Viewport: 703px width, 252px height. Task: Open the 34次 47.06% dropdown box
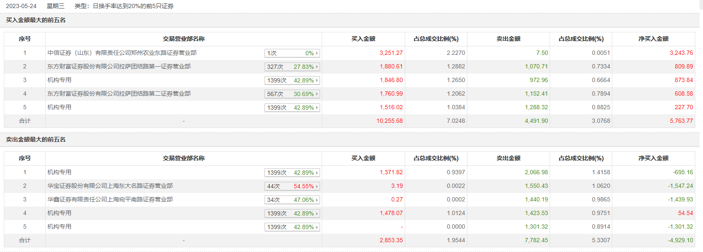pos(292,200)
